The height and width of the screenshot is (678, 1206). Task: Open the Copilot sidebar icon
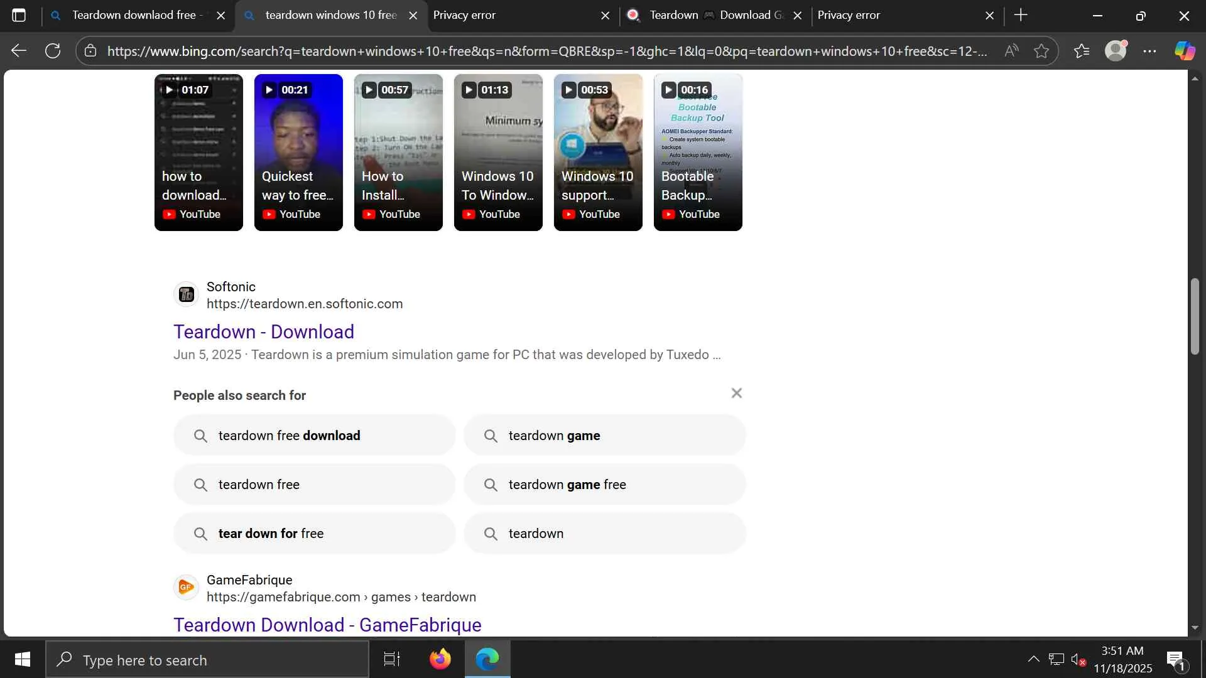pos(1185,51)
